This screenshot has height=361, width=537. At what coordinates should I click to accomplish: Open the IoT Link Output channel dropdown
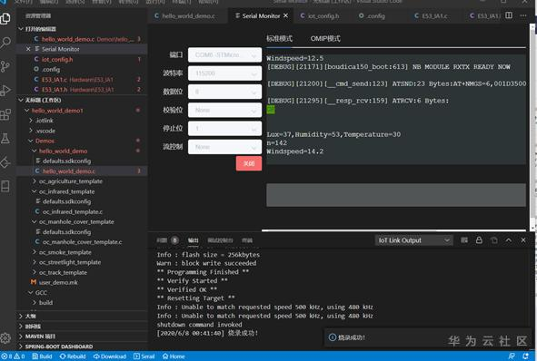413,240
